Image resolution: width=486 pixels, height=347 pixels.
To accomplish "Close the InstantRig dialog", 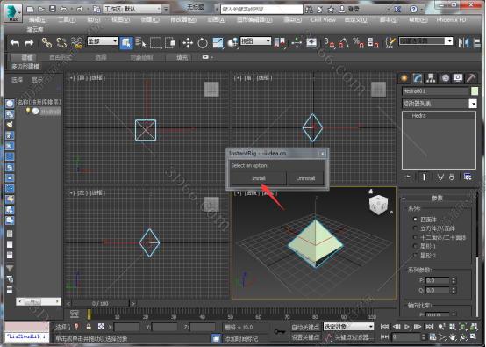I will [322, 154].
